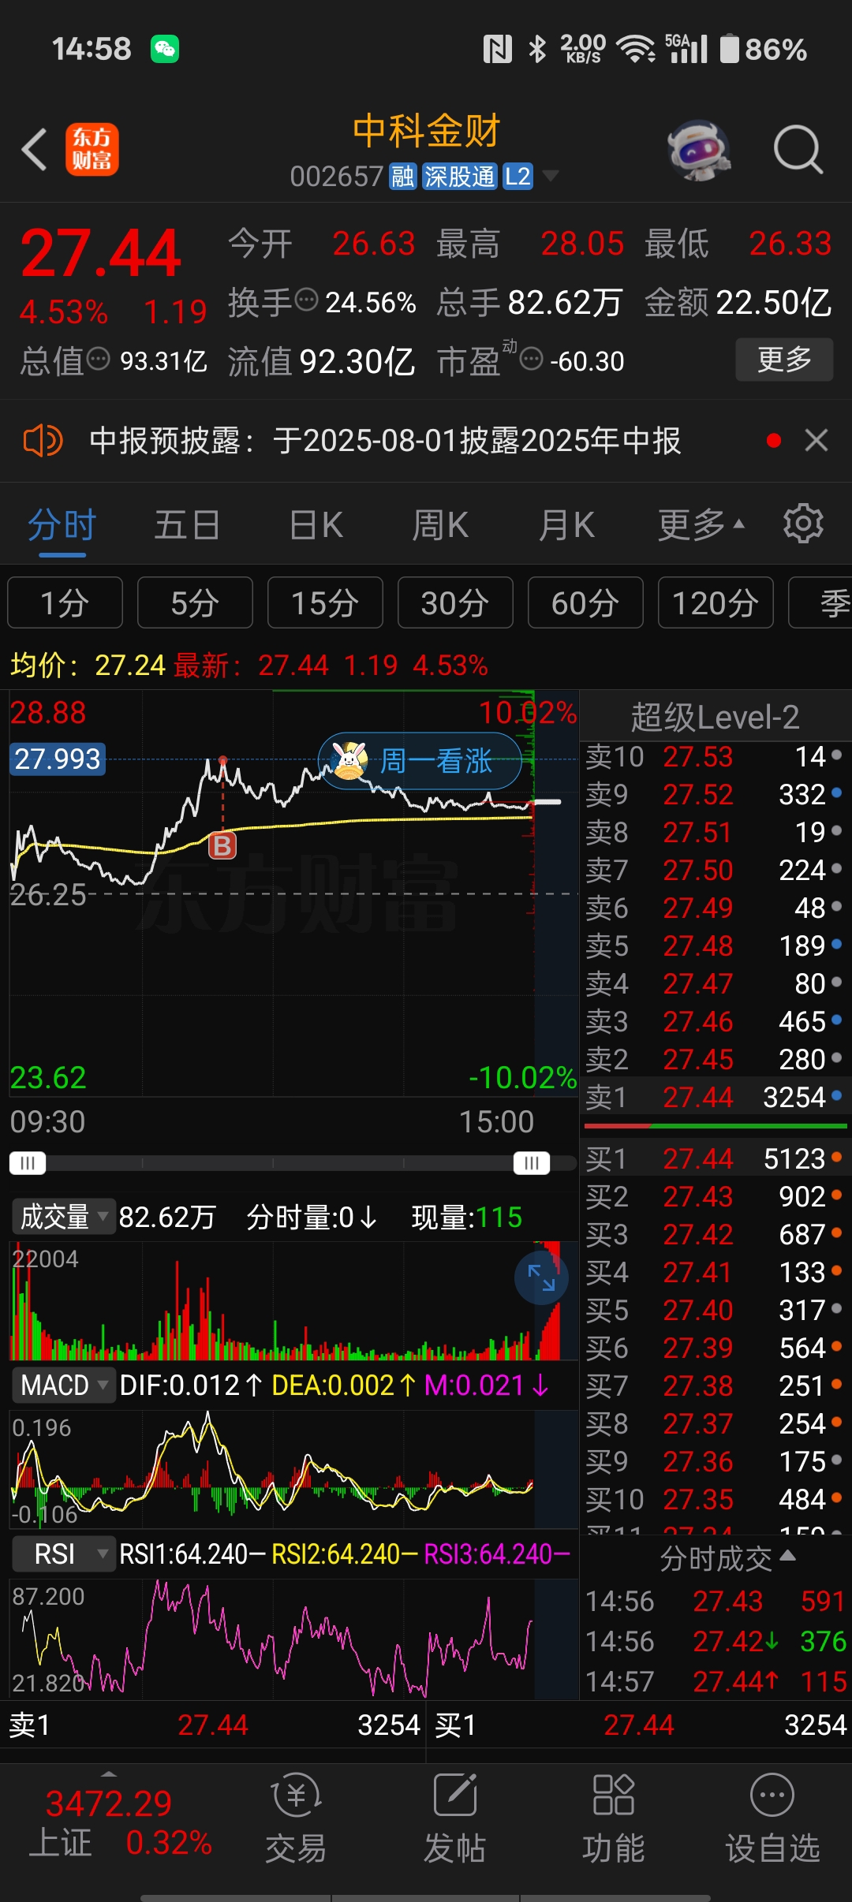Tap the 中科金财 stock title

pyautogui.click(x=426, y=131)
